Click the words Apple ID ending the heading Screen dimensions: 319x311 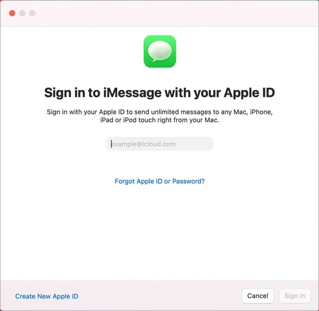[x=249, y=93]
